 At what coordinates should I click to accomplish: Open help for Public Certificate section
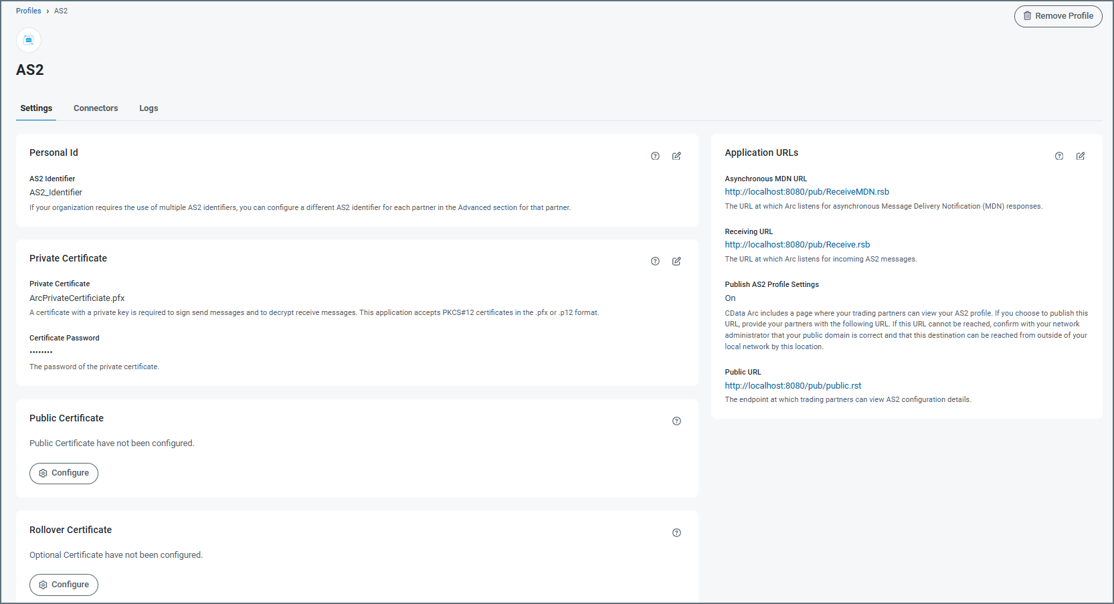[676, 421]
